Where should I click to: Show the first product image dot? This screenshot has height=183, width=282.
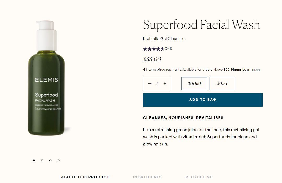point(34,161)
